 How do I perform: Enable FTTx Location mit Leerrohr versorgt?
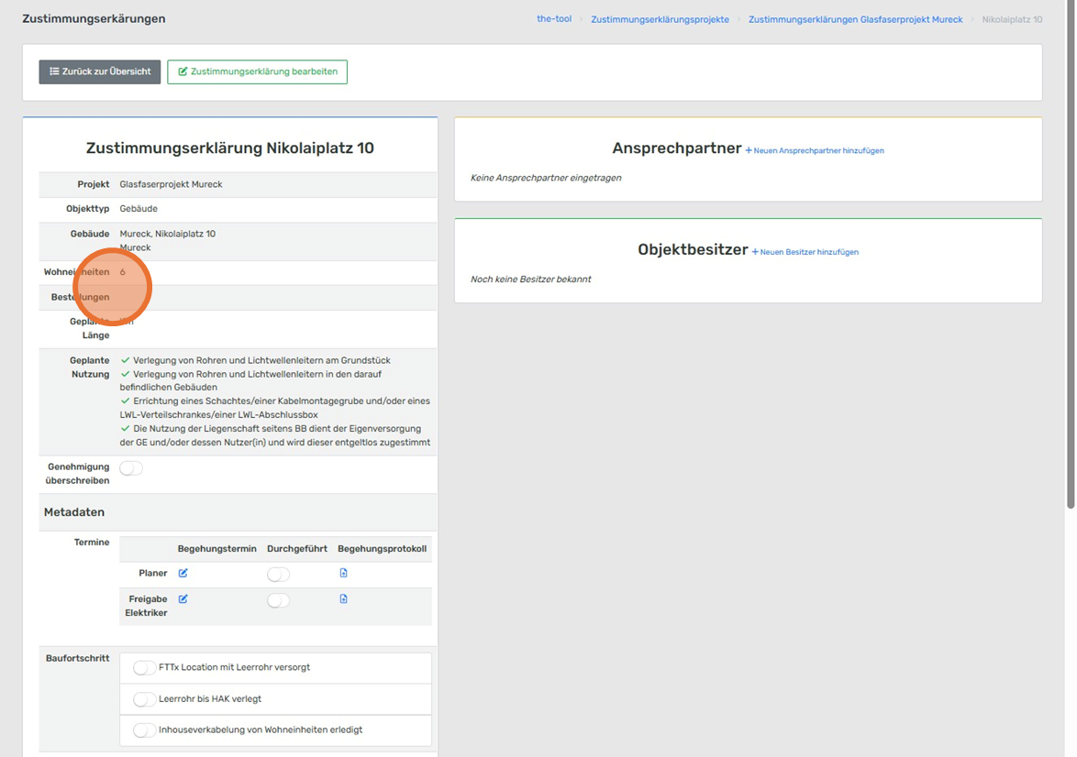(x=144, y=668)
